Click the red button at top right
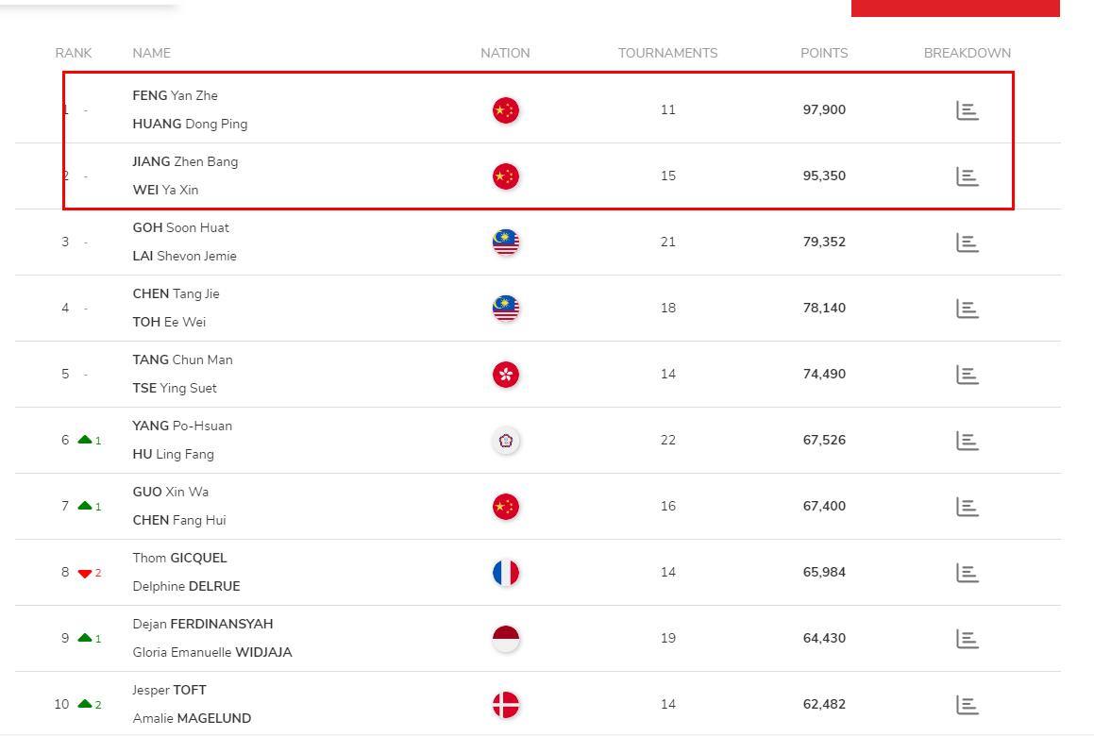 tap(955, 8)
